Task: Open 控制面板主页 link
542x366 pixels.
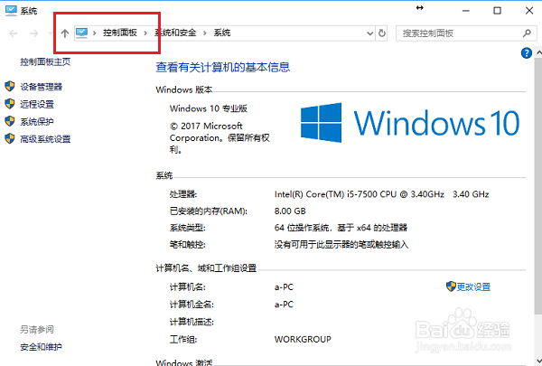Action: [45, 62]
